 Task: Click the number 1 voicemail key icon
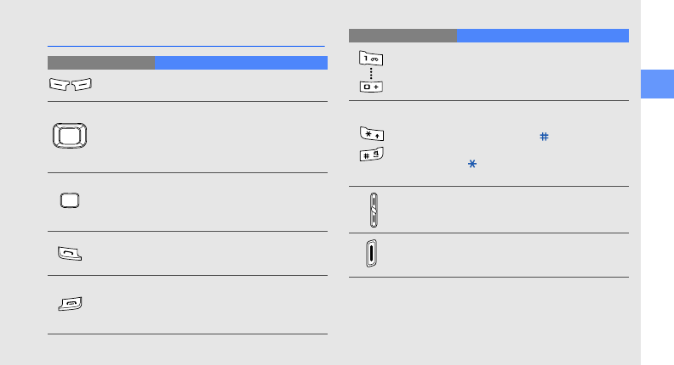371,58
